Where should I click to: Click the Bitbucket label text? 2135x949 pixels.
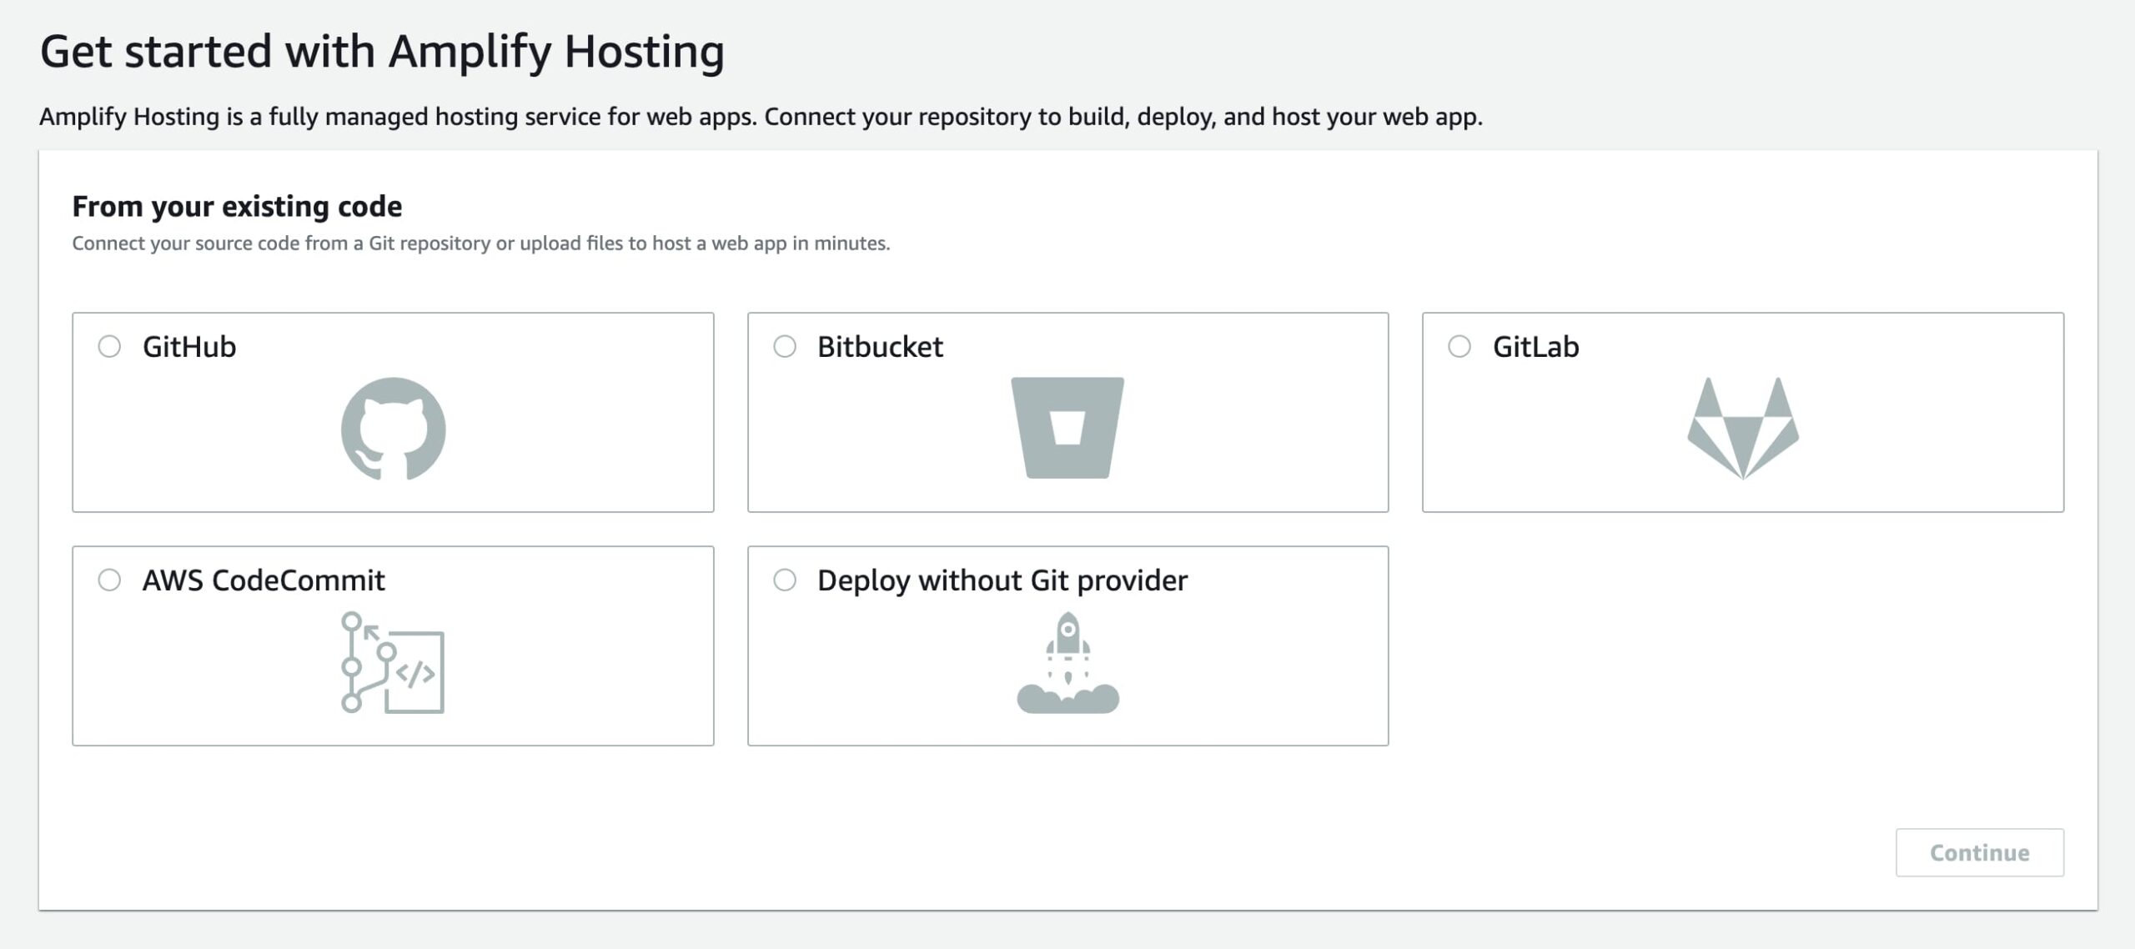click(x=880, y=347)
